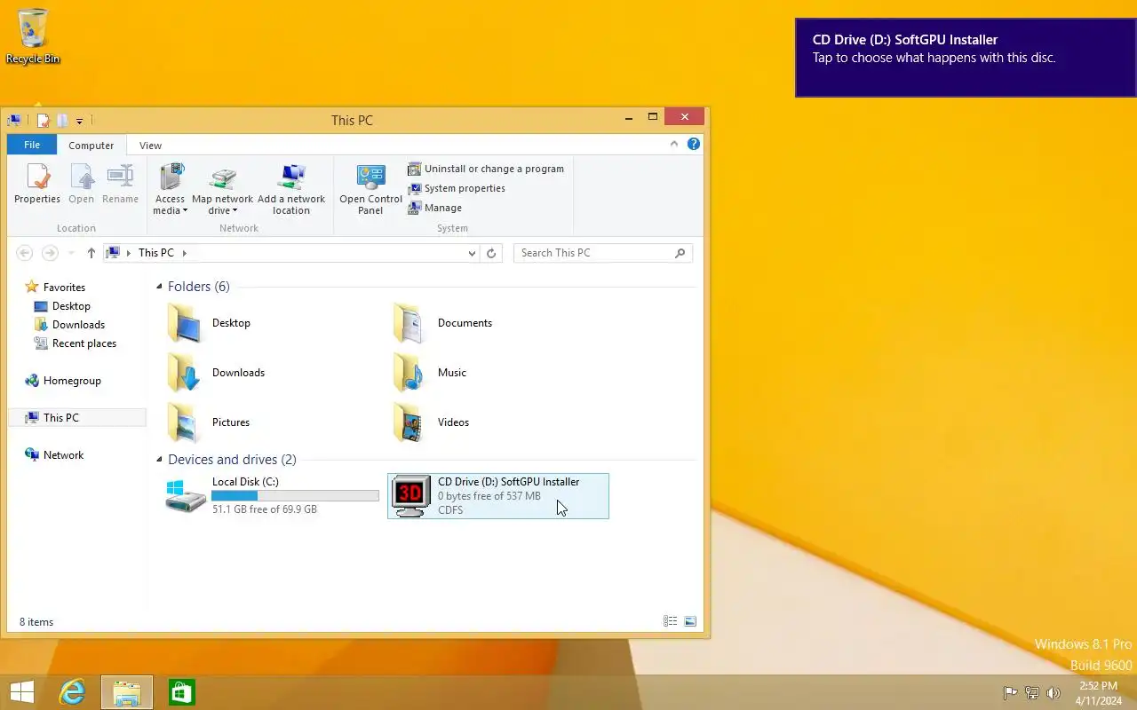Screen dimensions: 1137x710
Task: Click the 8 items status text
Action: [x=36, y=622]
